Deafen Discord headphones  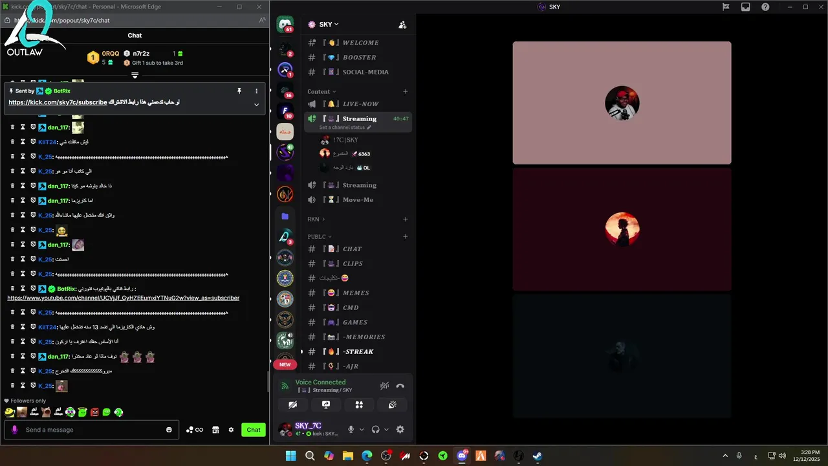[x=376, y=429]
